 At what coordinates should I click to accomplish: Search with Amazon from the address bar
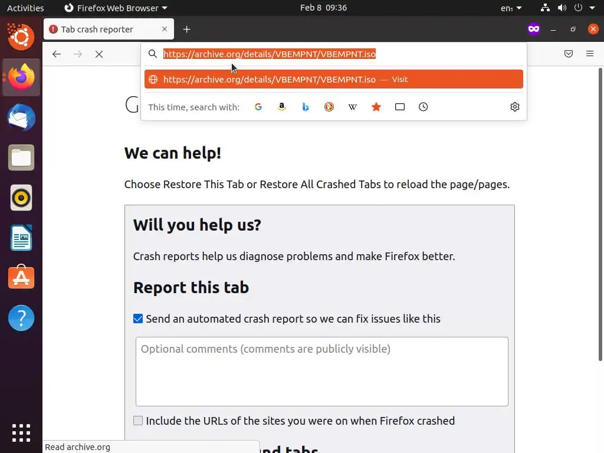pyautogui.click(x=282, y=107)
